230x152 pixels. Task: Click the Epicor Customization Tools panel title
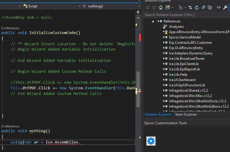[x=165, y=123]
